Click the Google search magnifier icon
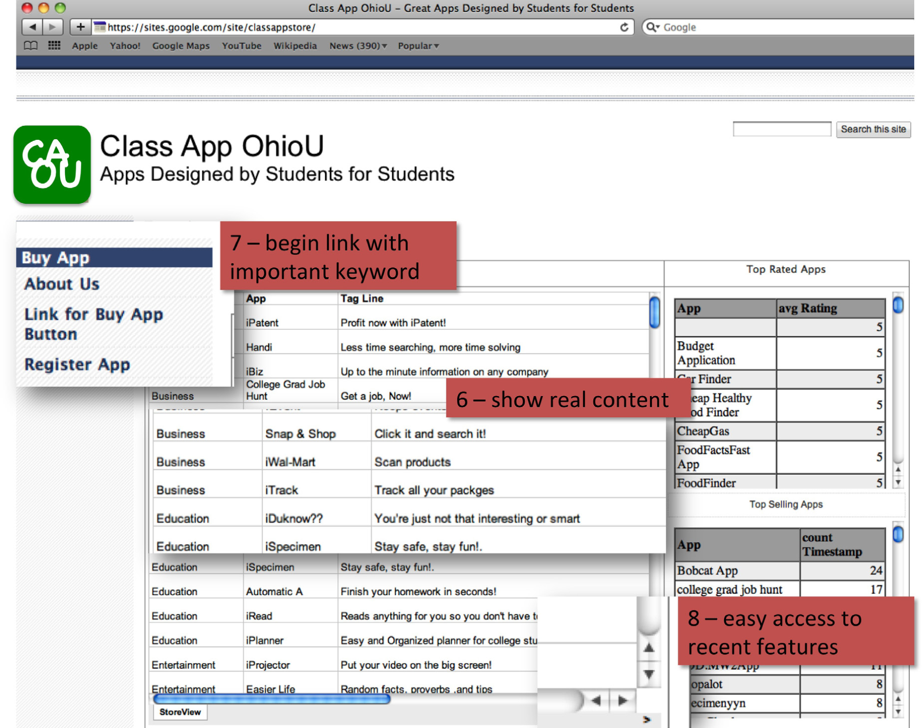The height and width of the screenshot is (728, 923). coord(653,27)
